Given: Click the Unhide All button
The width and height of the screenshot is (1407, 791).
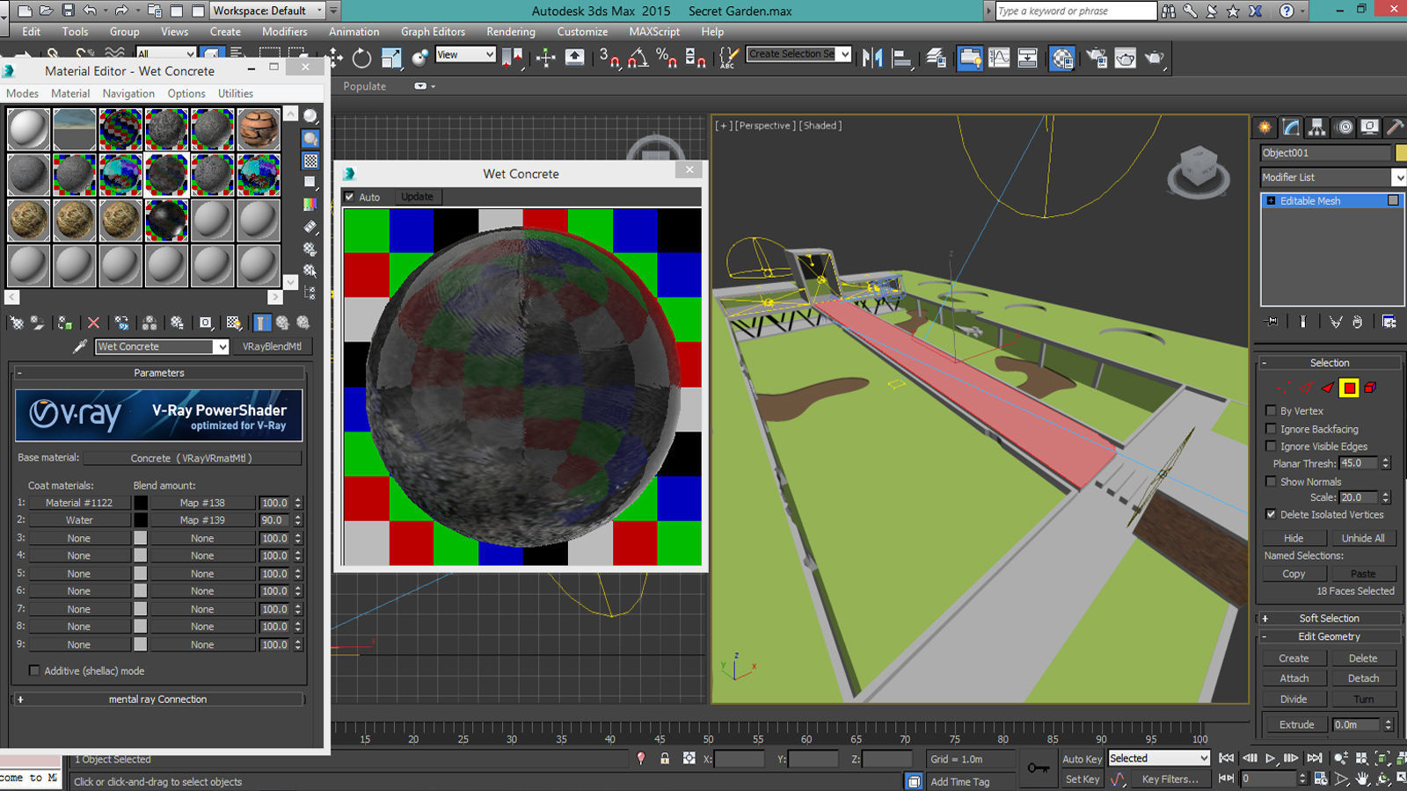Looking at the screenshot, I should (x=1363, y=538).
